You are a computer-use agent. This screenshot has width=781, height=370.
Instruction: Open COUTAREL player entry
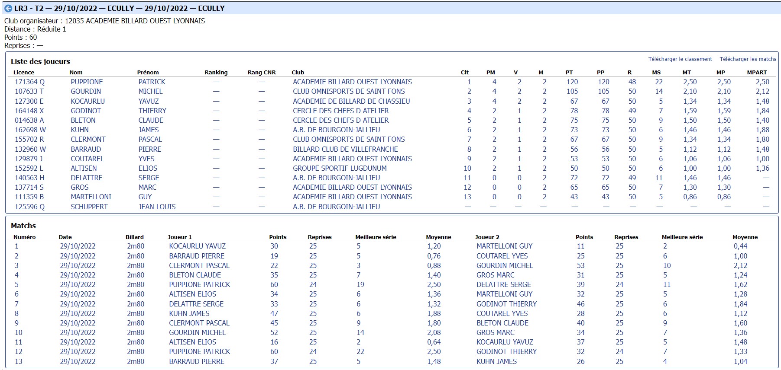click(87, 159)
